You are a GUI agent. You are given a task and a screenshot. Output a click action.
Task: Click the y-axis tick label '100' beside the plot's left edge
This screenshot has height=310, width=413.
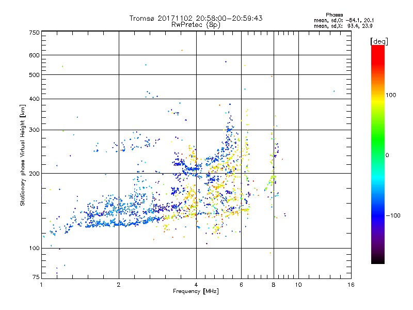coord(35,249)
